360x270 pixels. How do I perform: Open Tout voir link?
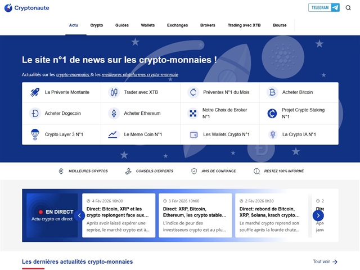pyautogui.click(x=325, y=262)
